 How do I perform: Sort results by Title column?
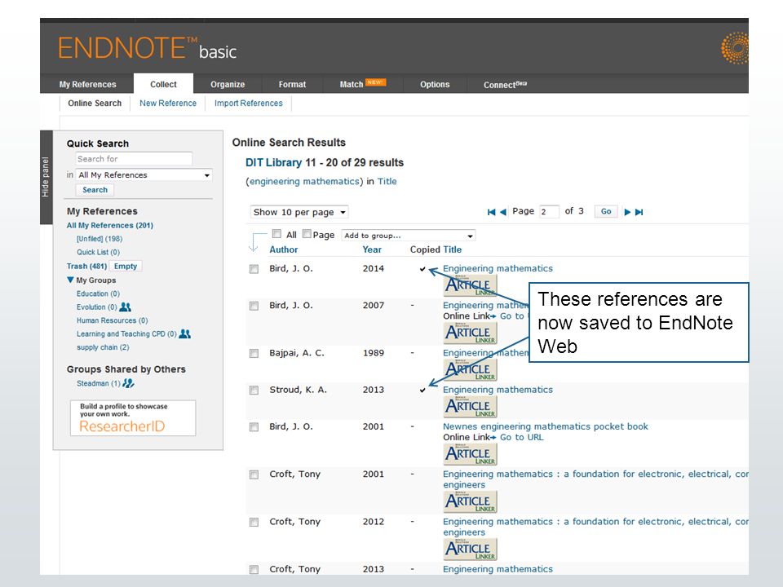[x=453, y=249]
